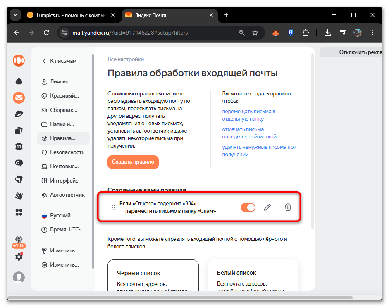Open Chrome profile avatar
Screen dimensions: 389x307
[x=358, y=33]
